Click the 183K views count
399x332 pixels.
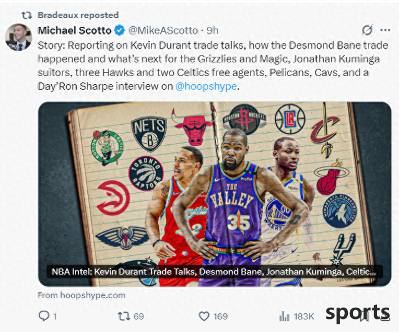(x=304, y=316)
